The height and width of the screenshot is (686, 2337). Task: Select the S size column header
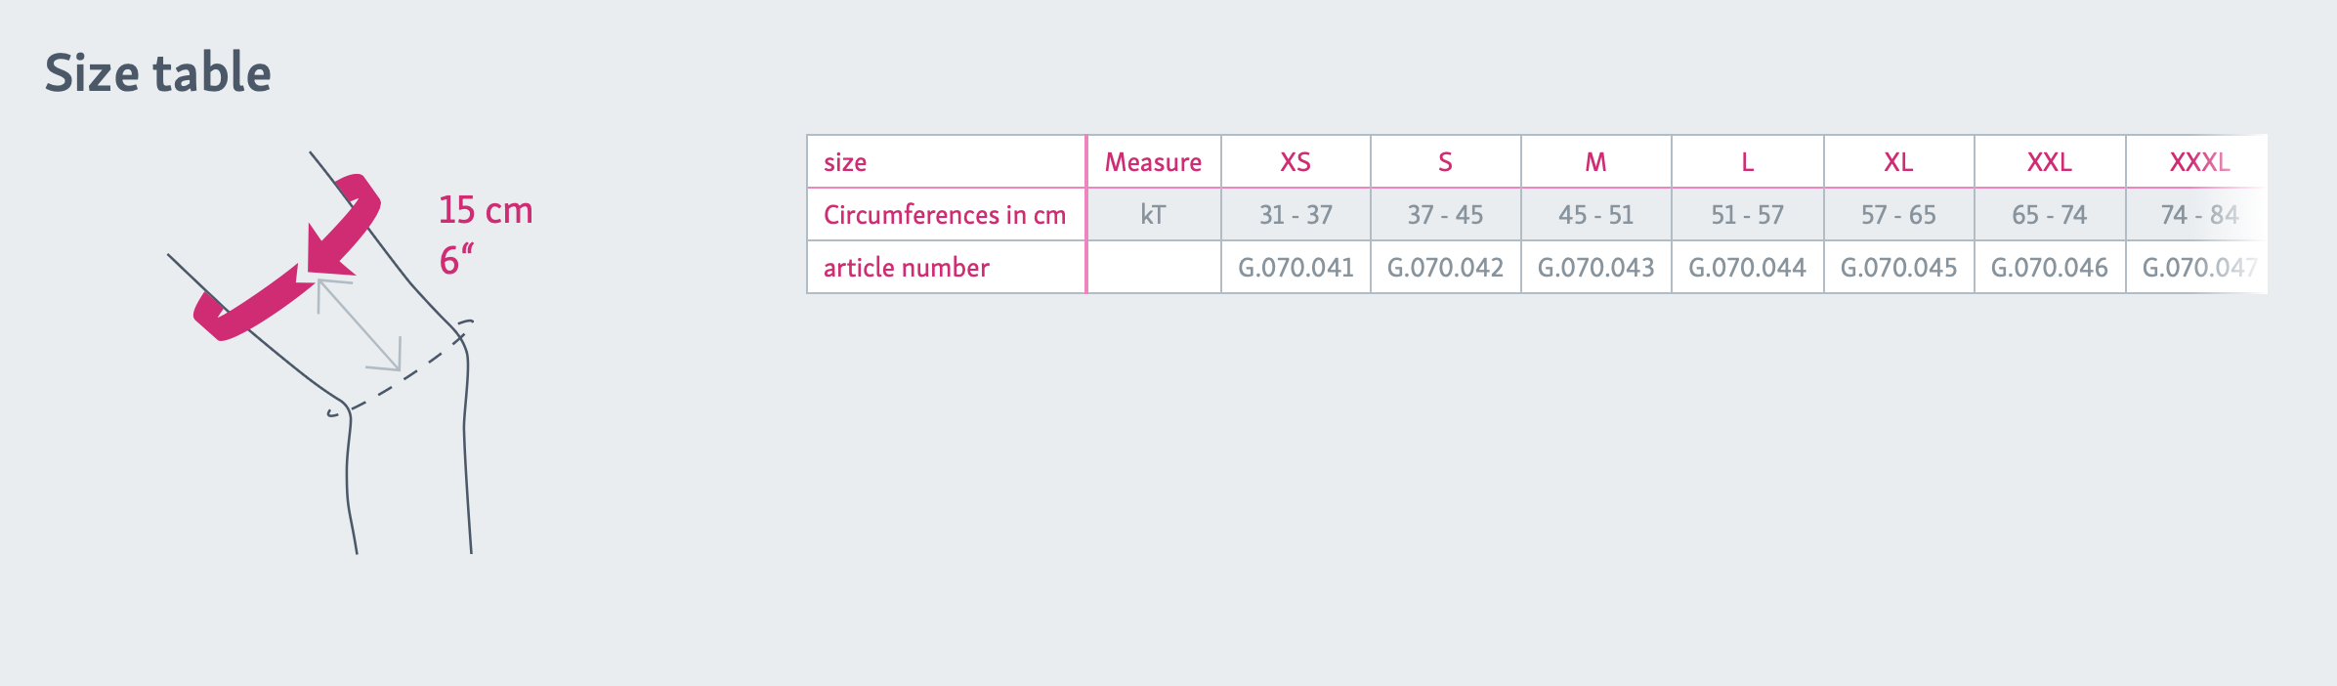click(x=1445, y=162)
